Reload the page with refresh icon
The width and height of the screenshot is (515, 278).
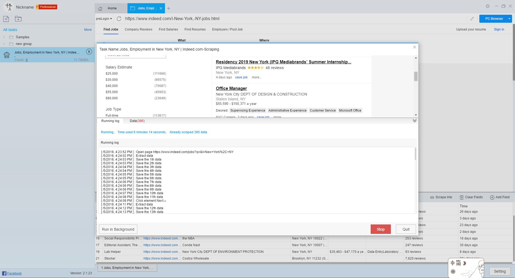tap(119, 19)
